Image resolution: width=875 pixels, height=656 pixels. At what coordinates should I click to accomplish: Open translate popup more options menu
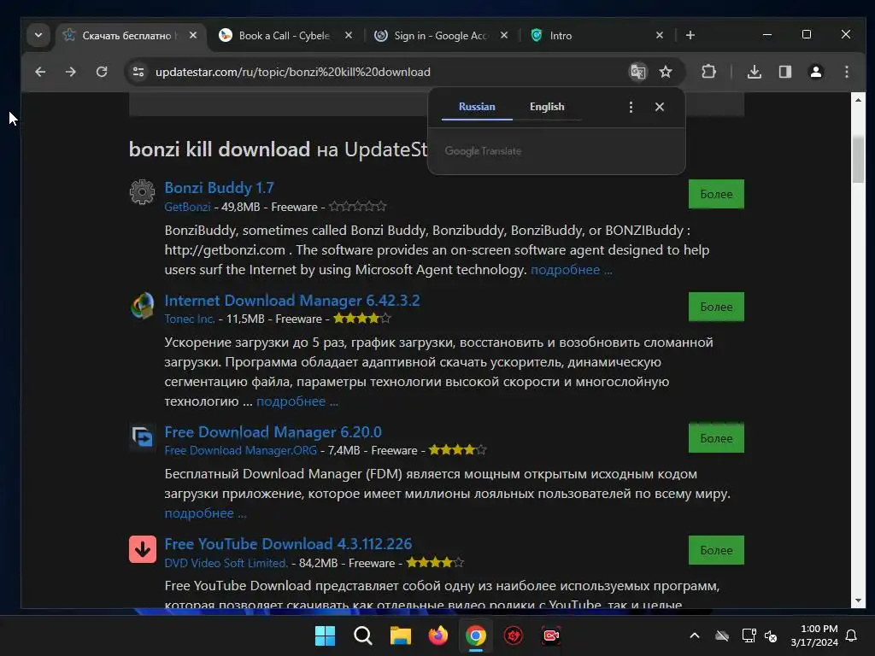631,107
